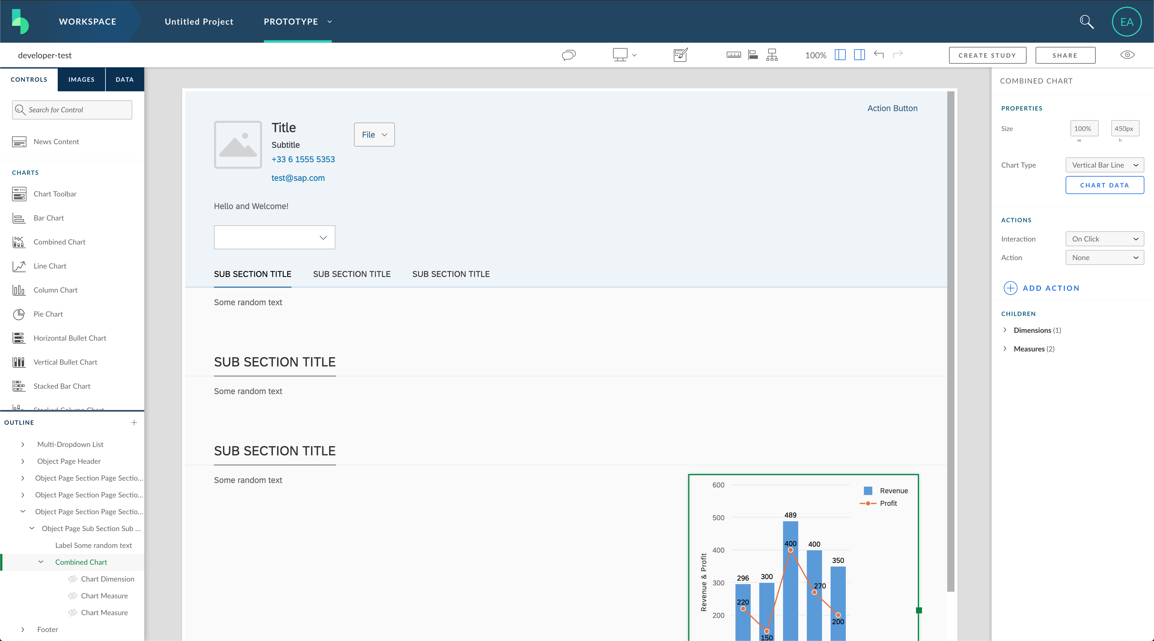The height and width of the screenshot is (641, 1154).
Task: Select the Bar Chart control icon
Action: pos(19,218)
